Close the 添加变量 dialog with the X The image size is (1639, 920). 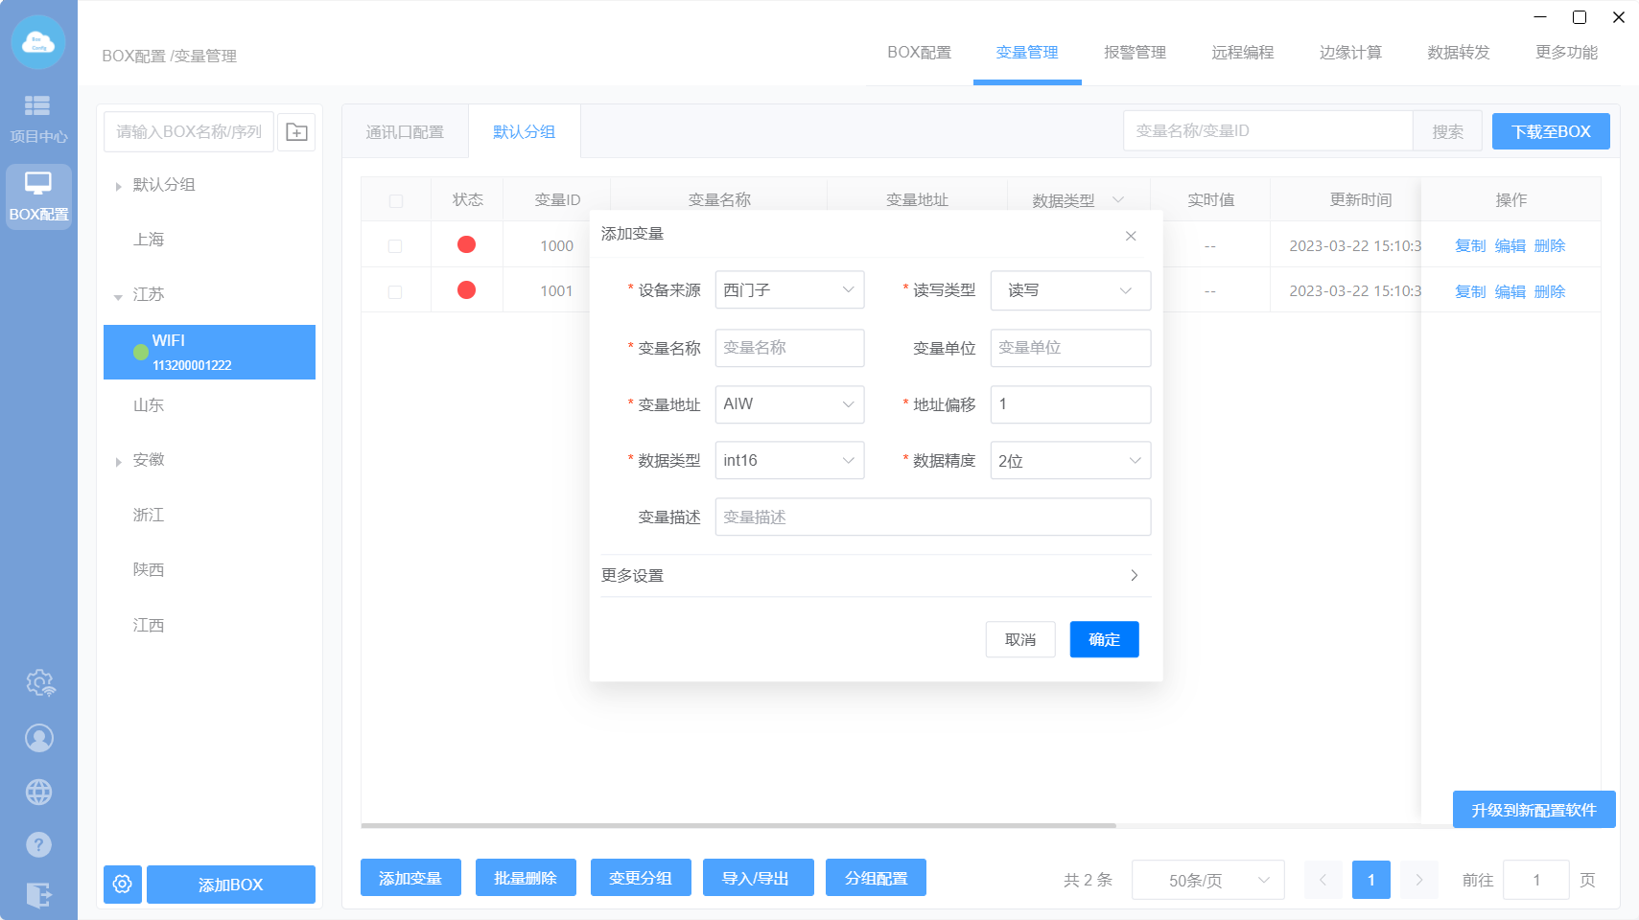[x=1131, y=236]
